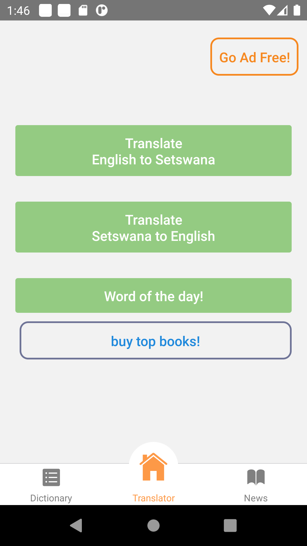The width and height of the screenshot is (307, 546).
Task: Tap the circular P notification icon
Action: [x=102, y=10]
